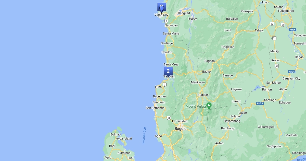
Task: Click the Bayombong town label
Action: (x=232, y=121)
